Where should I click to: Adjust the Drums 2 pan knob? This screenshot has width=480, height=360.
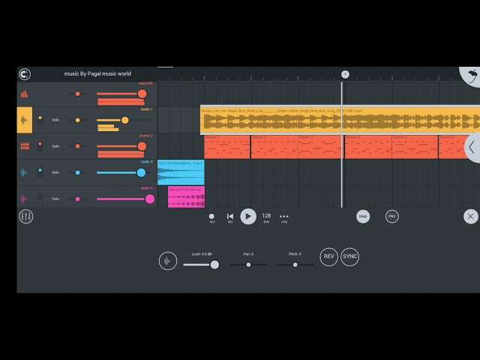pos(78,146)
